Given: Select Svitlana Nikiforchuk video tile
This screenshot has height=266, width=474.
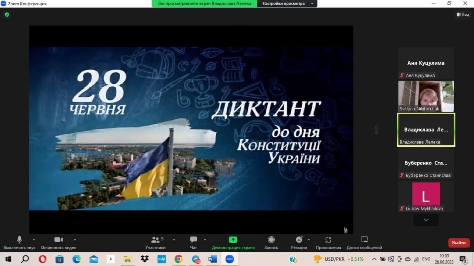Looking at the screenshot, I should (426, 96).
